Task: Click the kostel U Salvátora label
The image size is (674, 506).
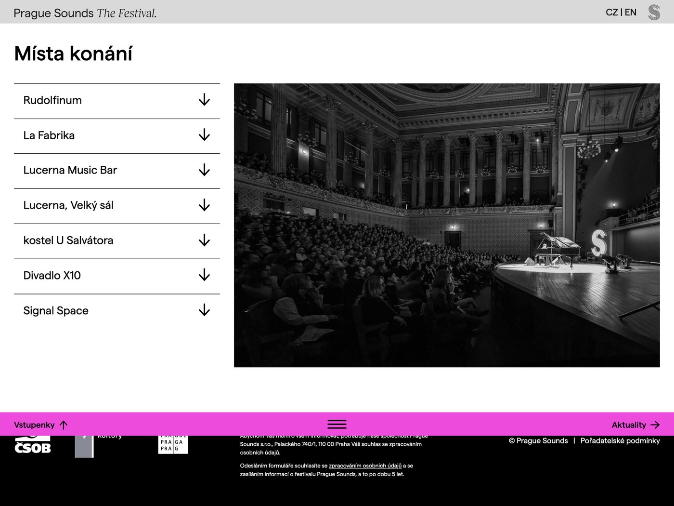Action: click(68, 240)
